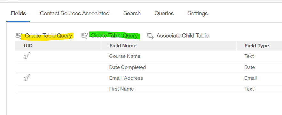Go to the Search tab
The image size is (282, 115).
(x=132, y=13)
